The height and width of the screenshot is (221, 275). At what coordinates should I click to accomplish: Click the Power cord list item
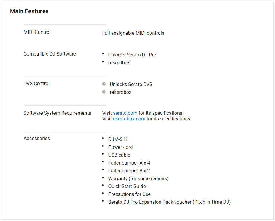pyautogui.click(x=121, y=147)
